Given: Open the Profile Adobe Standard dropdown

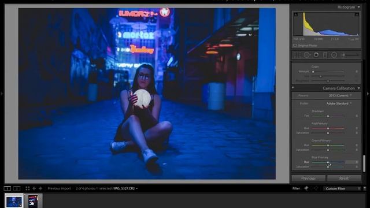Looking at the screenshot, I should pyautogui.click(x=339, y=103).
